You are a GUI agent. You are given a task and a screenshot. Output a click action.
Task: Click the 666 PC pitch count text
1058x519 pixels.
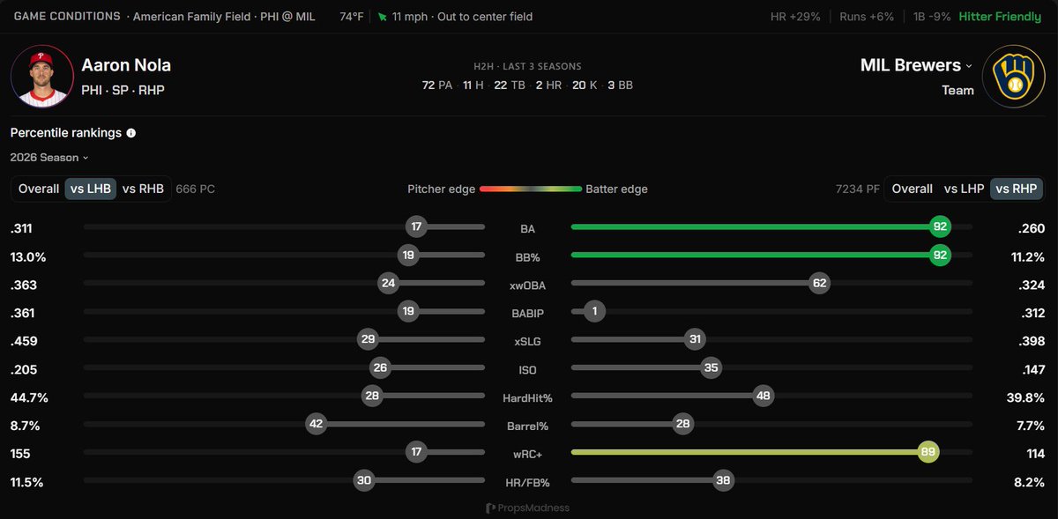click(196, 189)
